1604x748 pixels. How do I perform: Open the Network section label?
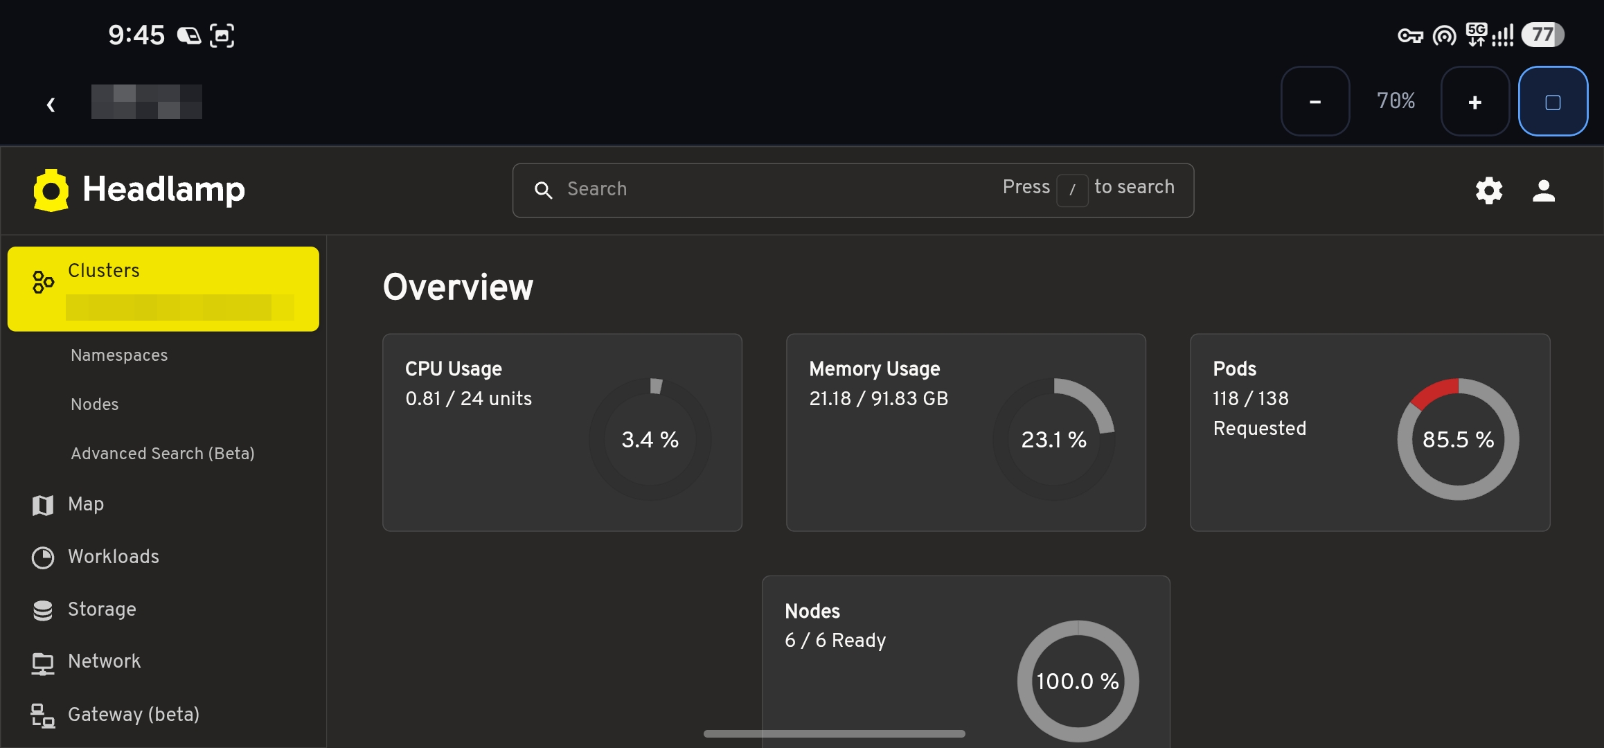pos(105,661)
